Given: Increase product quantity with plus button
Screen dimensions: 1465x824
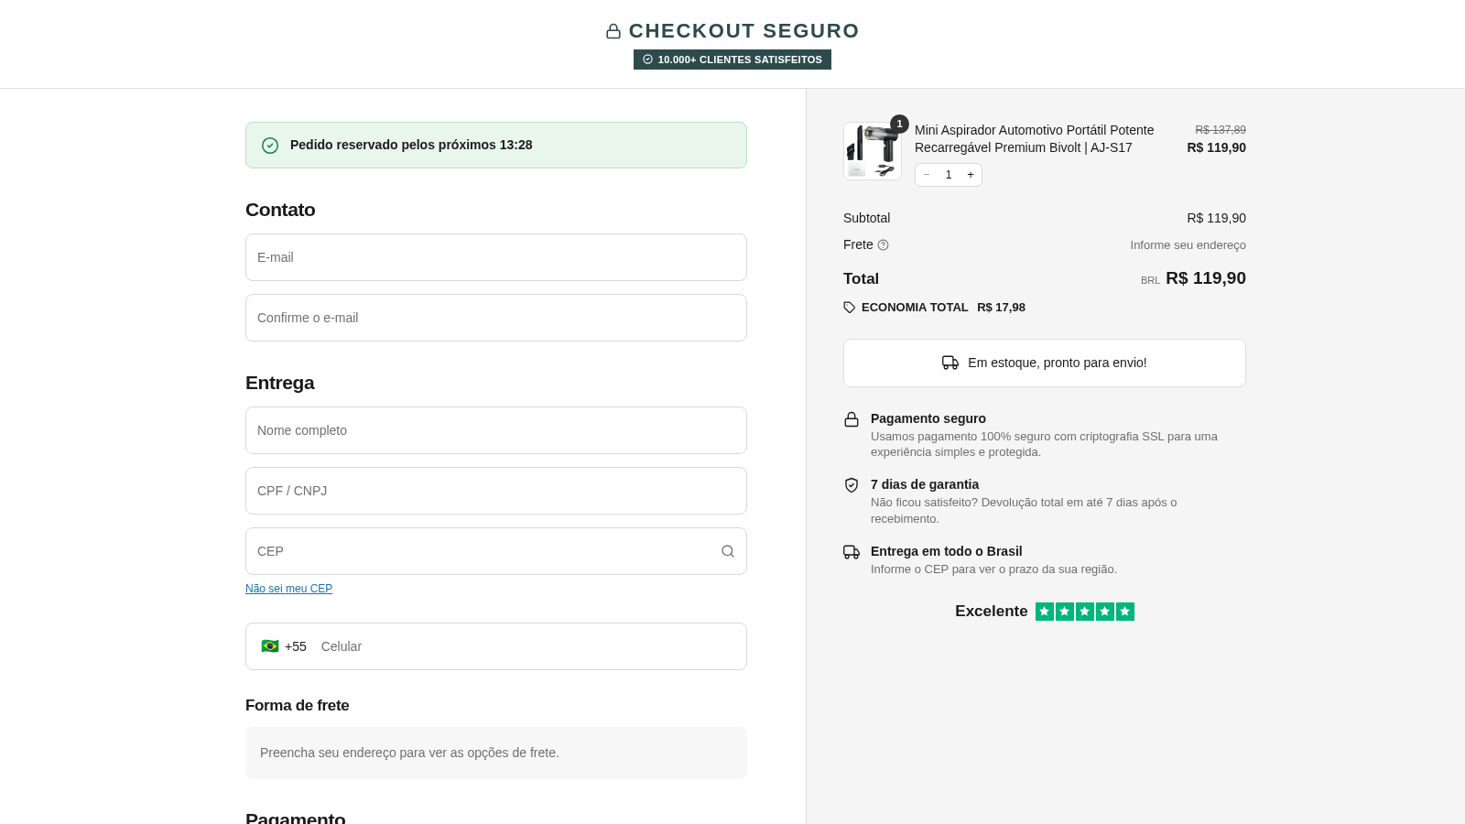Looking at the screenshot, I should (x=971, y=175).
